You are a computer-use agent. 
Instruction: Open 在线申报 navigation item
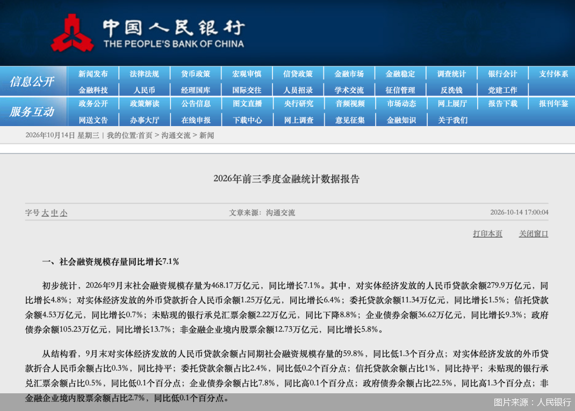(196, 120)
